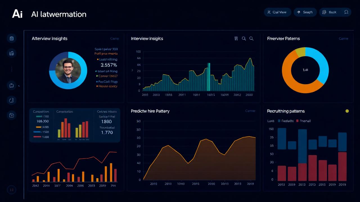Click the filter icon on Interview insights panel
Screen dimensions: 360x202
coord(236,38)
